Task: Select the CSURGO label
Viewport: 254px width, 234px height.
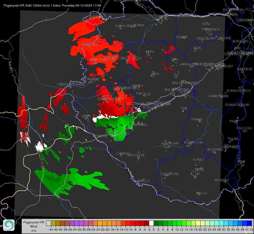Action: (x=123, y=154)
